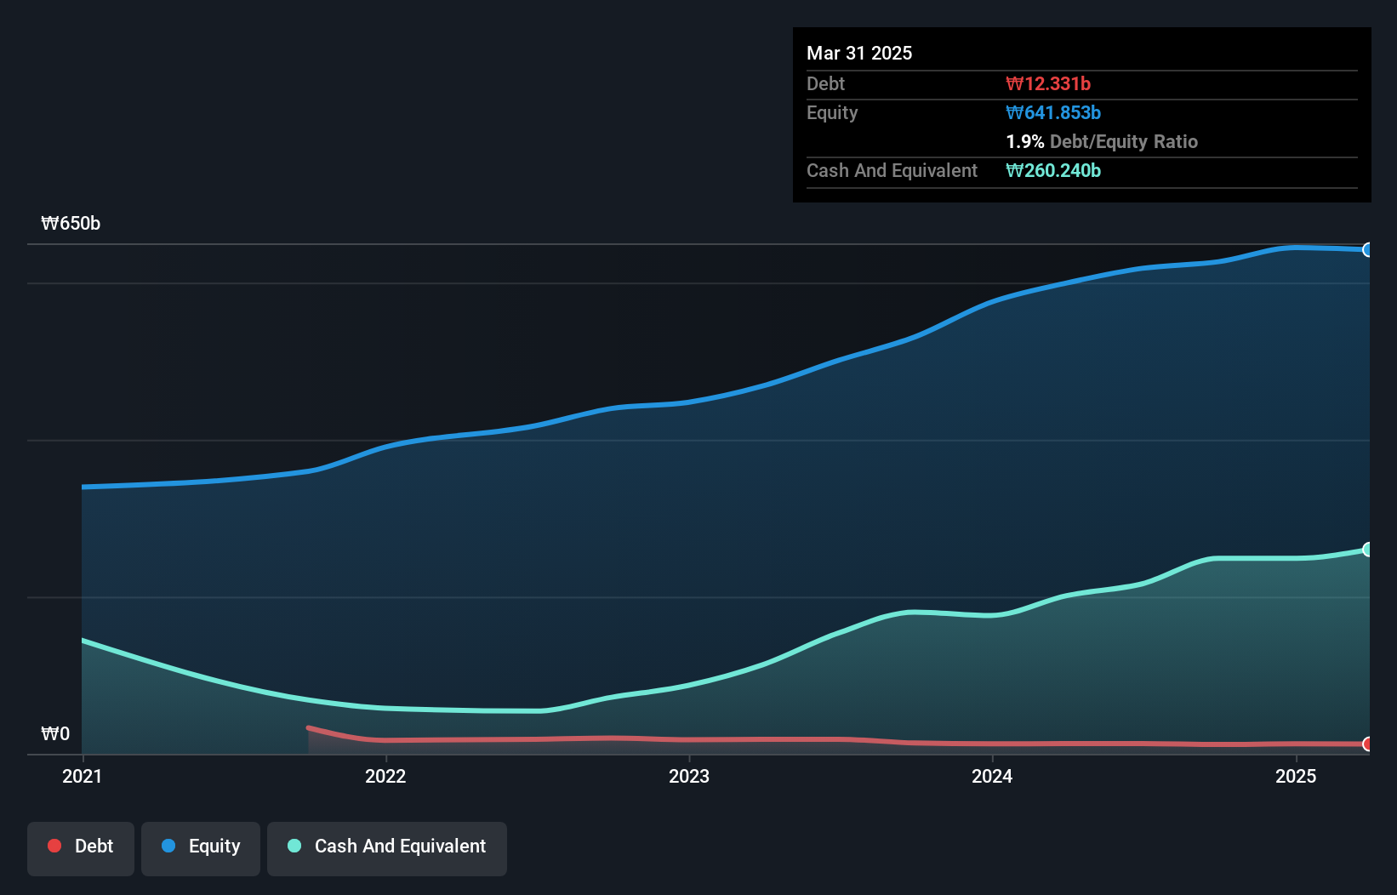Select the Cash And Equivalent endpoint marker

coord(1368,550)
